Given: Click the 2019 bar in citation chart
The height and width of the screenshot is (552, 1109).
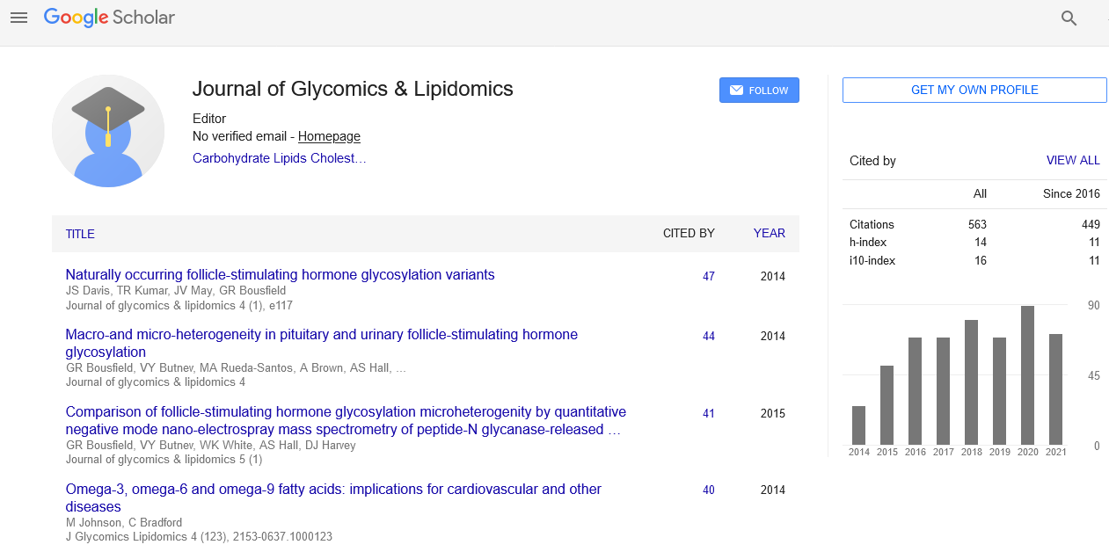Looking at the screenshot, I should pos(1000,391).
